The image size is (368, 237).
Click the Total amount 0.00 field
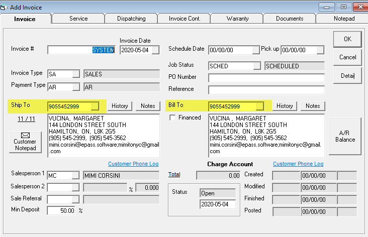[218, 175]
